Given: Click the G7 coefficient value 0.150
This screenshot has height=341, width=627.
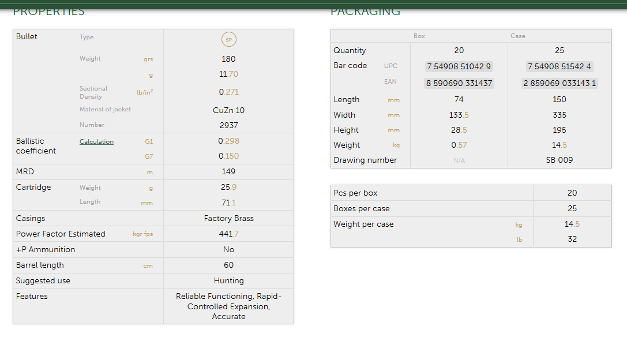Looking at the screenshot, I should (228, 156).
